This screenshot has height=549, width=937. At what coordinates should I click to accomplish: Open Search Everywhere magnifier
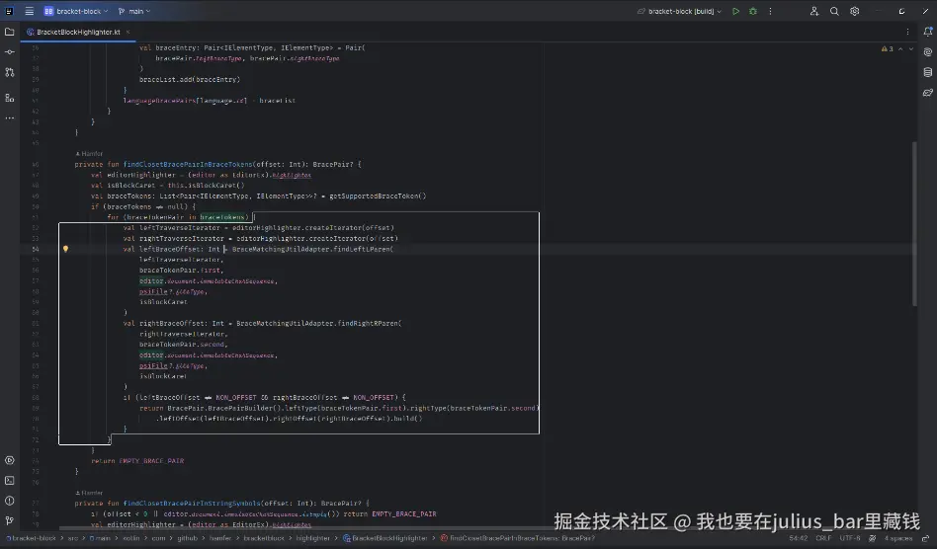(834, 11)
